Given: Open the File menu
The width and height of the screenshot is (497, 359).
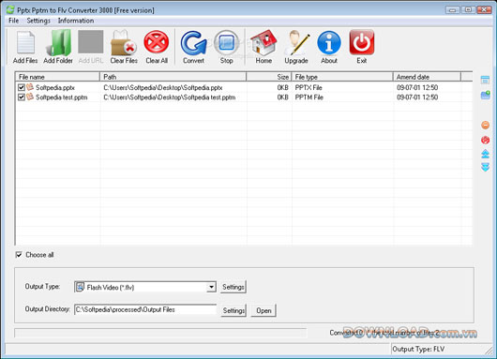Looking at the screenshot, I should coord(14,21).
